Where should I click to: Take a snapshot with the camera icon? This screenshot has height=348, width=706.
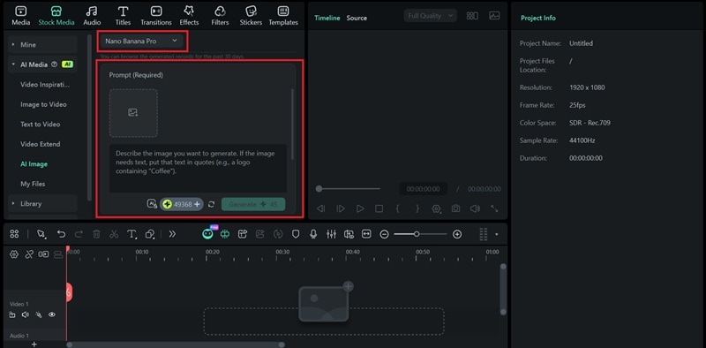tap(456, 208)
